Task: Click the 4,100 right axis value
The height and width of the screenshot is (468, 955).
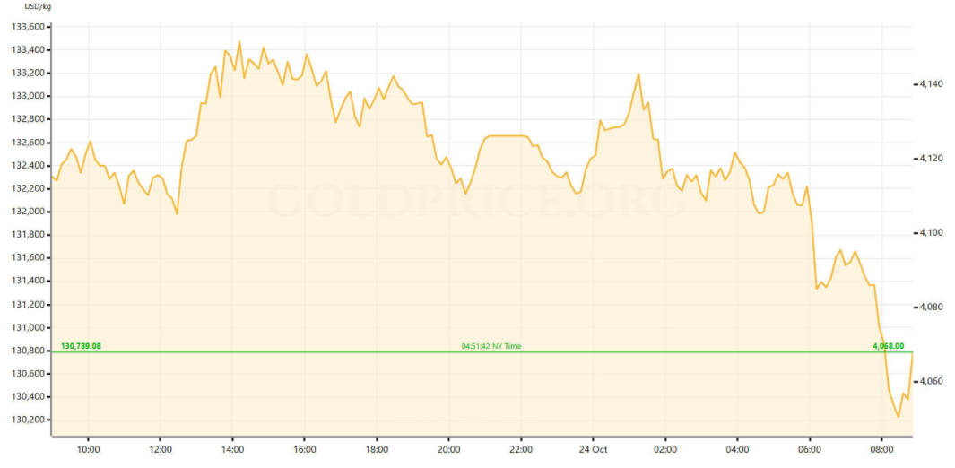Action: (x=931, y=233)
